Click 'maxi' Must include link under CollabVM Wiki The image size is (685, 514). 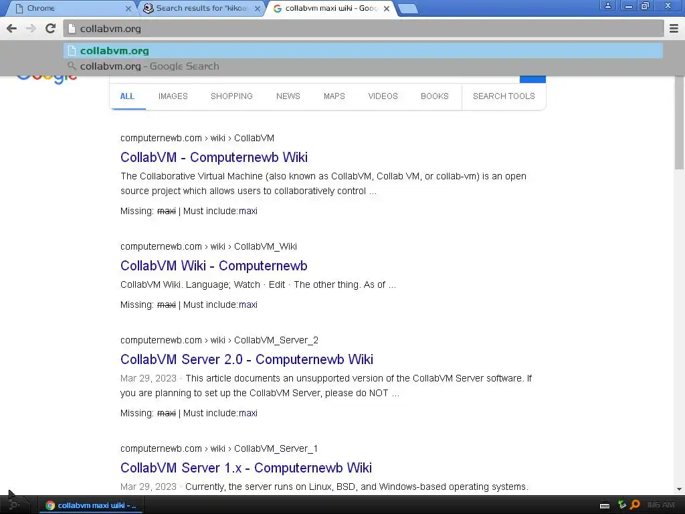click(248, 305)
